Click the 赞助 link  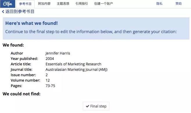tap(178, 4)
